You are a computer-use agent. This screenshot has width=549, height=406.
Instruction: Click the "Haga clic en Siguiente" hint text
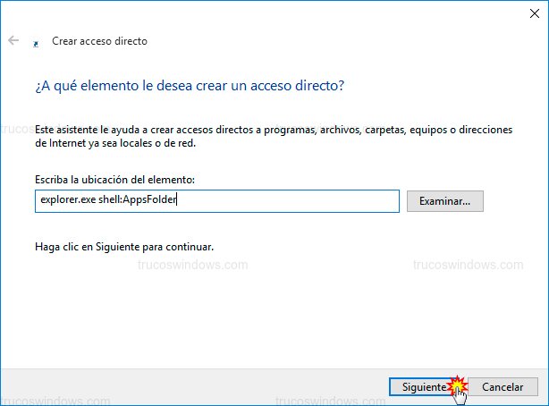pyautogui.click(x=124, y=246)
